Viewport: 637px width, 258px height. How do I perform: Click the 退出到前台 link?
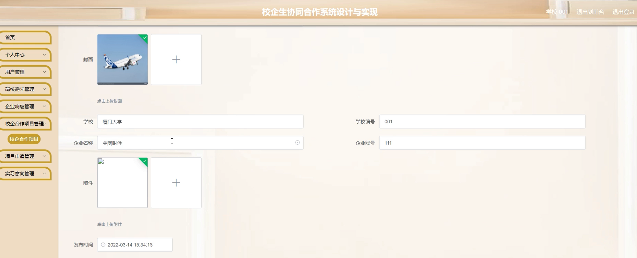tap(590, 12)
